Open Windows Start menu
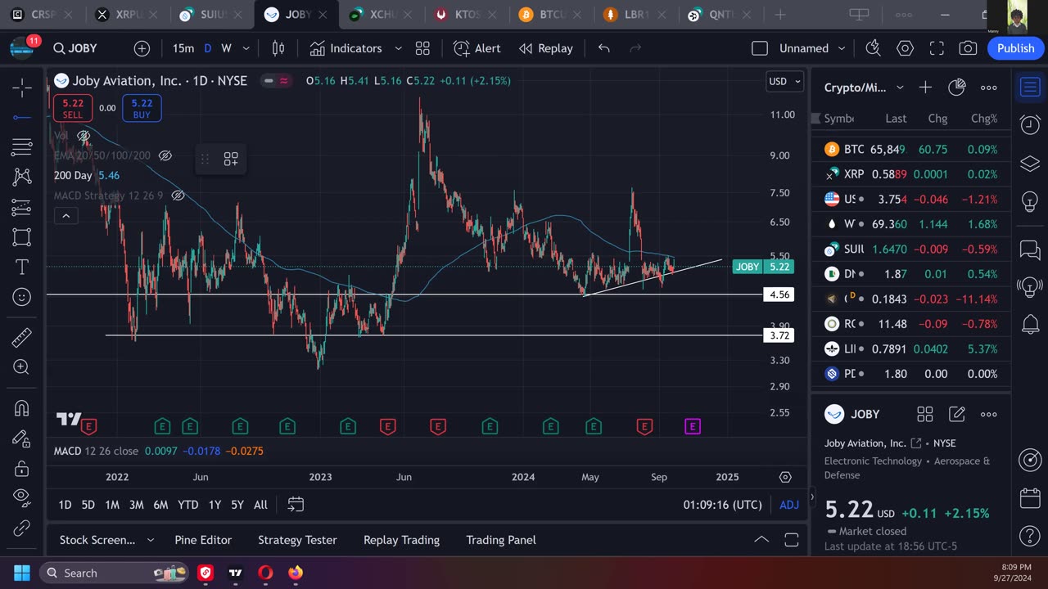This screenshot has width=1048, height=589. [22, 573]
